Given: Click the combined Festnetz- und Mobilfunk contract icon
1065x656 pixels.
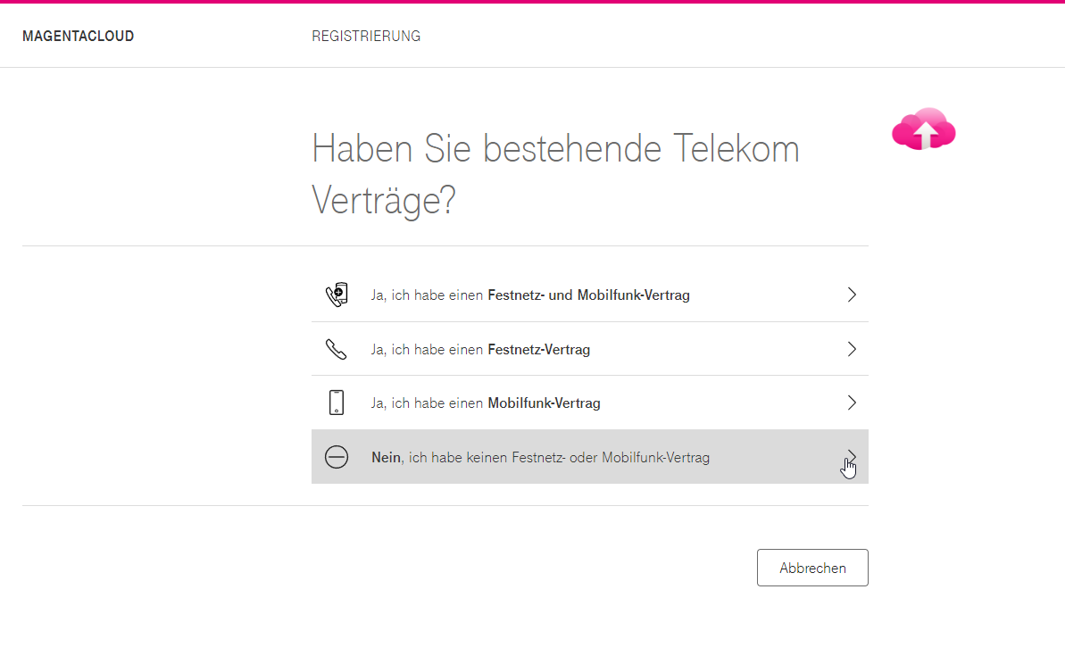Looking at the screenshot, I should pos(337,294).
